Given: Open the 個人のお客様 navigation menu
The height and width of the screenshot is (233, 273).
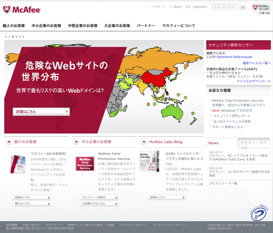Looking at the screenshot, I should click(14, 26).
